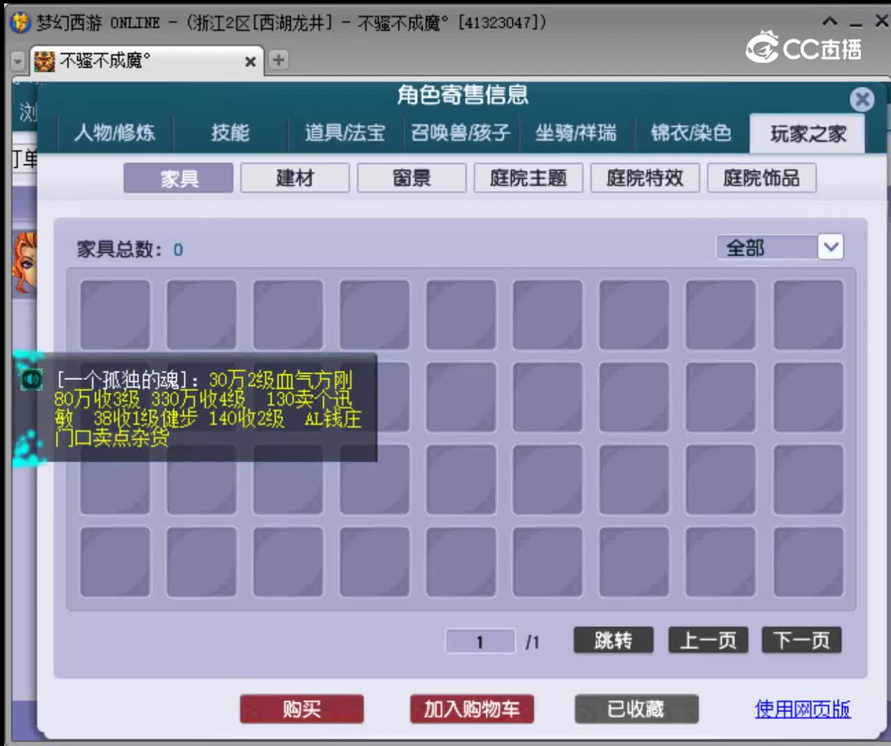The width and height of the screenshot is (891, 746).
Task: Switch to the 技能 tab
Action: pyautogui.click(x=230, y=132)
